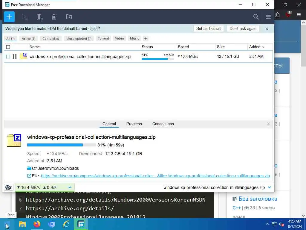Open Internet Explorer from taskbar
This screenshot has width=306, height=230.
66,224
